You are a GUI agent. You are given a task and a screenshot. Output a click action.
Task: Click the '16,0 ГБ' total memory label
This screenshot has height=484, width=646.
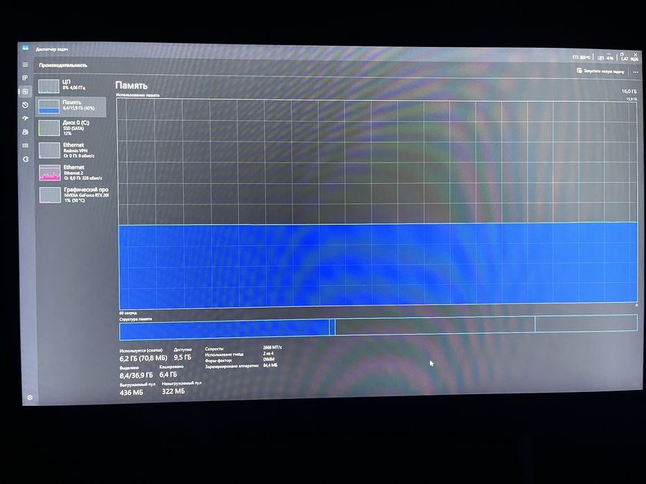coord(629,91)
